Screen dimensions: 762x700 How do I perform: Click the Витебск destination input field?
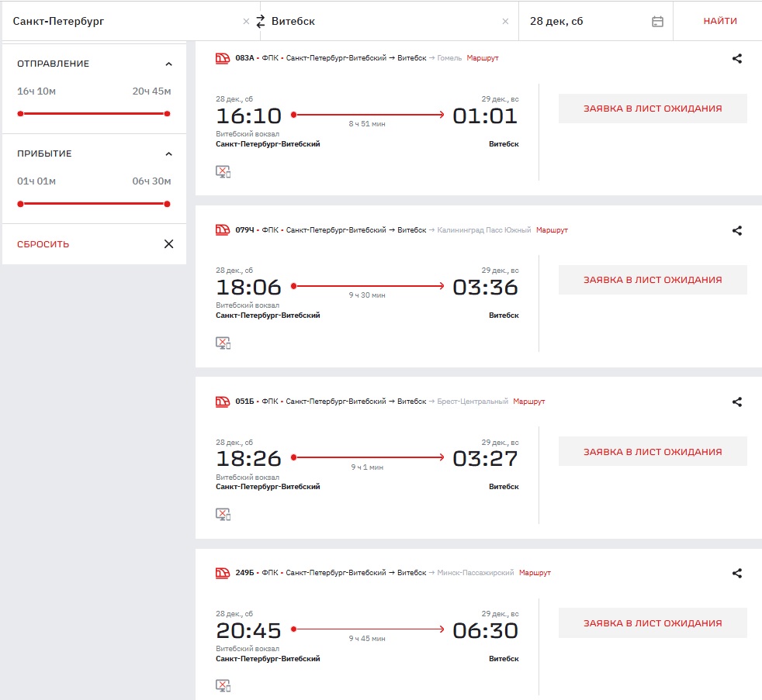click(x=380, y=22)
